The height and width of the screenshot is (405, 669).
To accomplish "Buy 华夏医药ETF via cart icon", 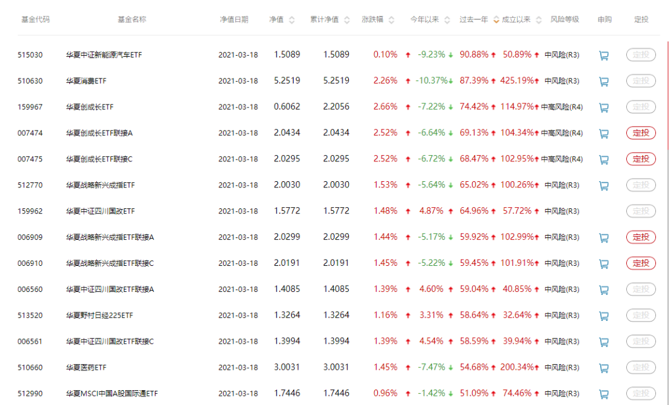I will click(604, 367).
